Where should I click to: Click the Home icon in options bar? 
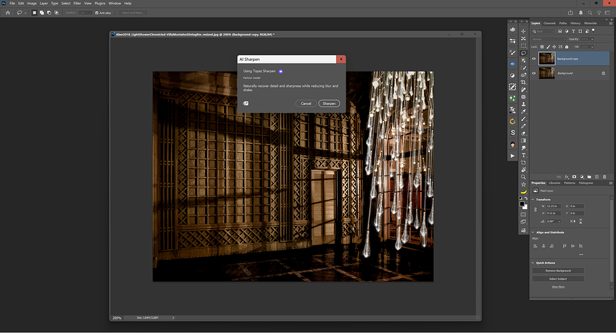(7, 13)
